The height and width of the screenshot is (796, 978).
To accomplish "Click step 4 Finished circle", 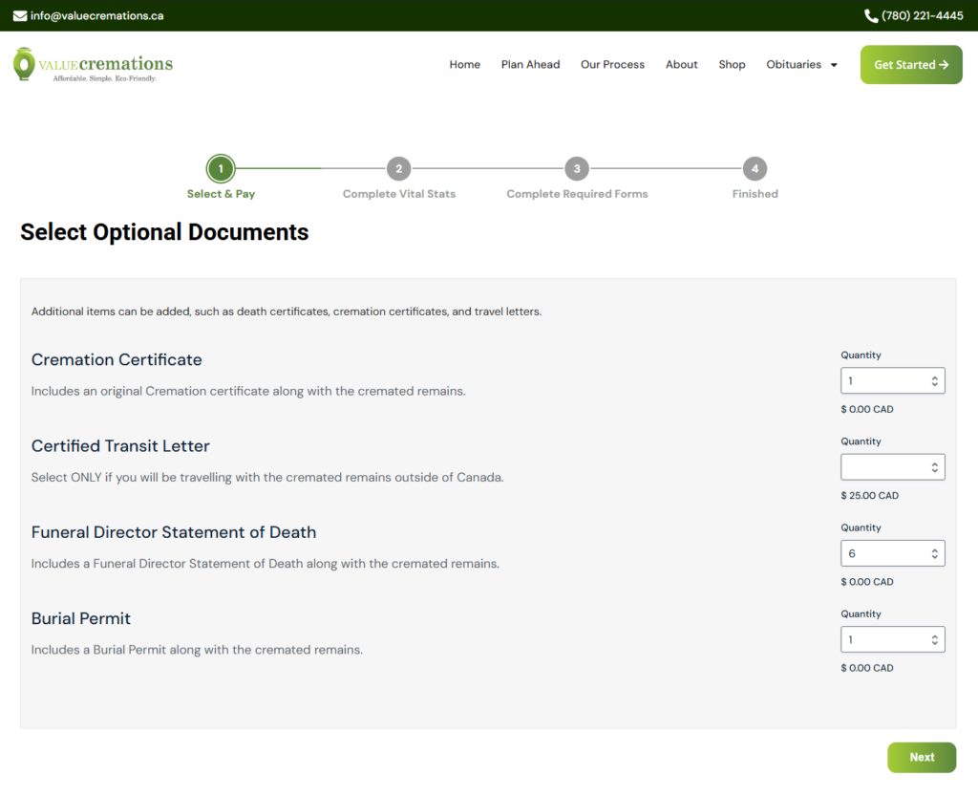I will [755, 168].
